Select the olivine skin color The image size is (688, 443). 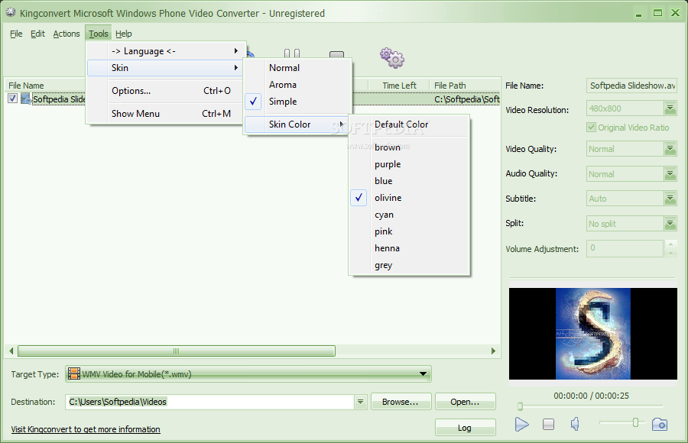[x=410, y=198]
